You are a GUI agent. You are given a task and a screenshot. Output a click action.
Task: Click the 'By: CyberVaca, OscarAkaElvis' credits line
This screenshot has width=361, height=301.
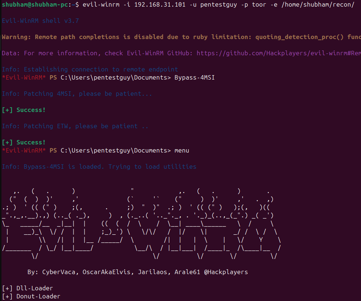(x=138, y=272)
